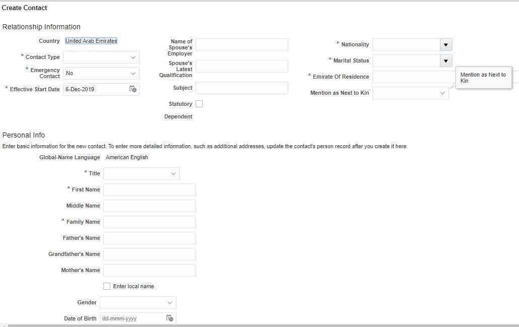
Task: Toggle the Statutory Dependent checkbox
Action: [x=199, y=103]
